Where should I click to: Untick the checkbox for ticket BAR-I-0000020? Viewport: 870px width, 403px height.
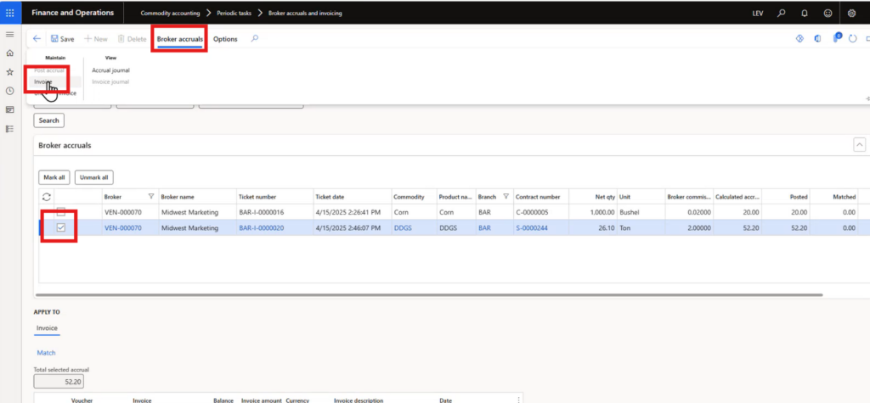(61, 227)
